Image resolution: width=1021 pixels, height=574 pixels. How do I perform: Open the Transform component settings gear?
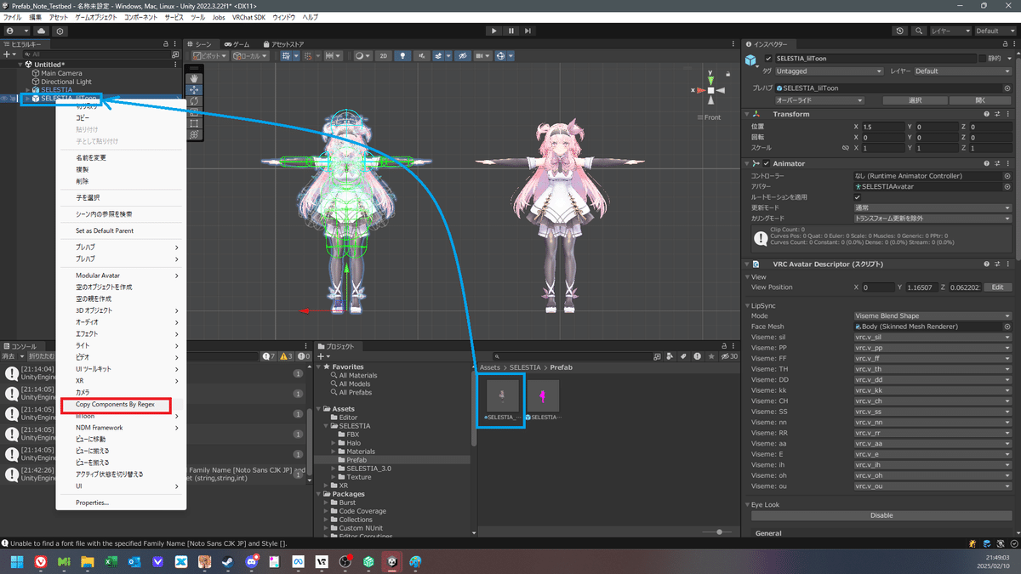[1007, 114]
